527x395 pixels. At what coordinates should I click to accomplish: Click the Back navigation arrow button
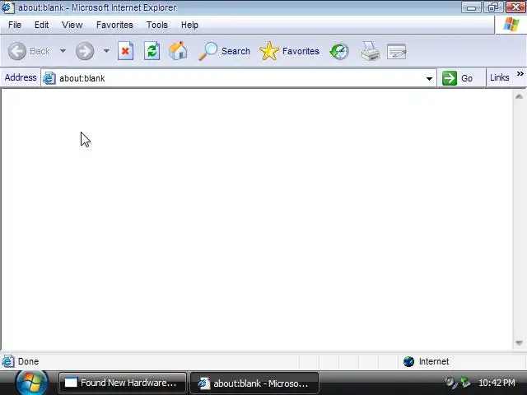click(16, 51)
